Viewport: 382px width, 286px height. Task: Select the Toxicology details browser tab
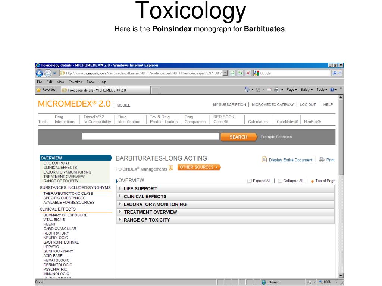tap(106, 90)
